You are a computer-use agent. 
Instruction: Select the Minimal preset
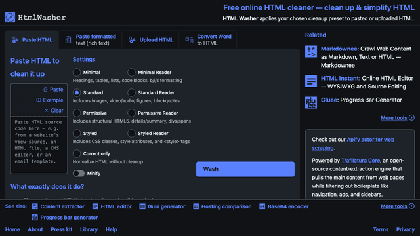click(x=77, y=72)
